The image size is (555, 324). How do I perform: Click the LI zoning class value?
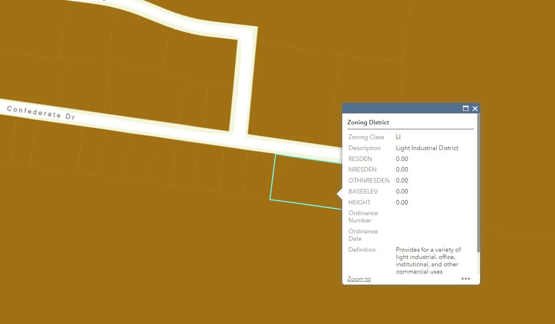[398, 137]
